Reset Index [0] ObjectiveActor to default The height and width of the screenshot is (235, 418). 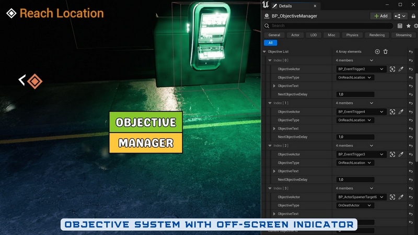tap(411, 69)
